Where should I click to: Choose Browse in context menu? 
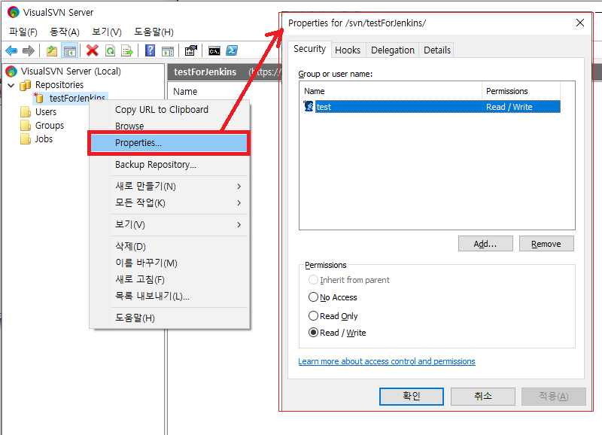(x=129, y=126)
